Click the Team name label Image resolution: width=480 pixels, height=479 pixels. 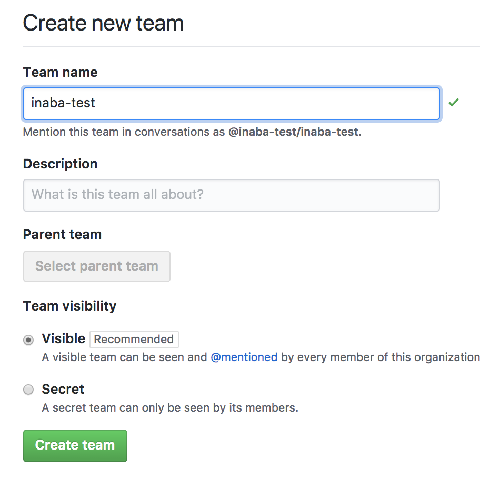(61, 72)
